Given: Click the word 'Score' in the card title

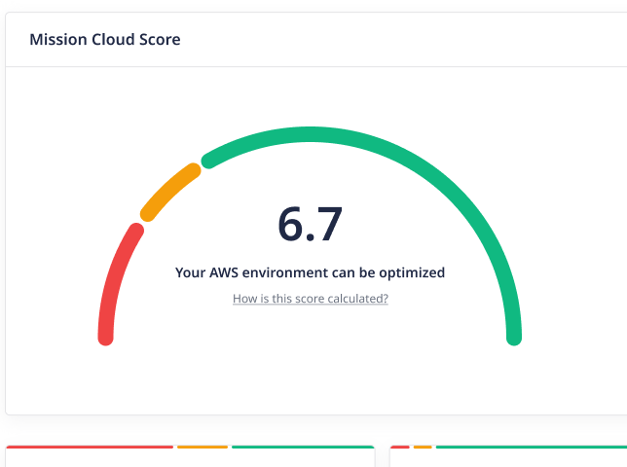Looking at the screenshot, I should click(x=160, y=40).
